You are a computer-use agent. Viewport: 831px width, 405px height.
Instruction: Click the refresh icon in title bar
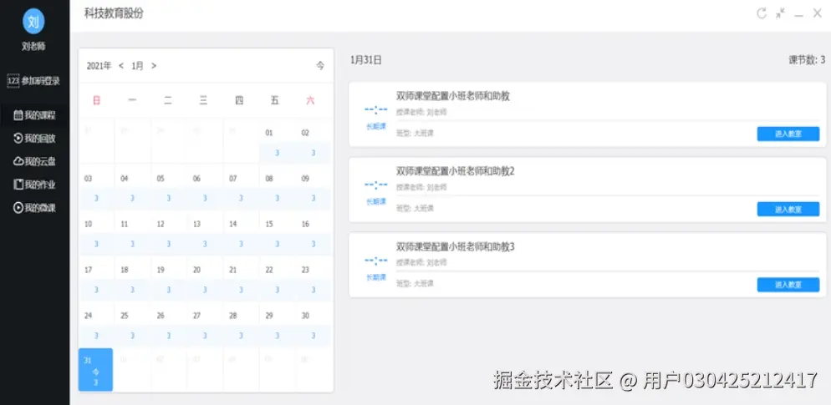[762, 13]
